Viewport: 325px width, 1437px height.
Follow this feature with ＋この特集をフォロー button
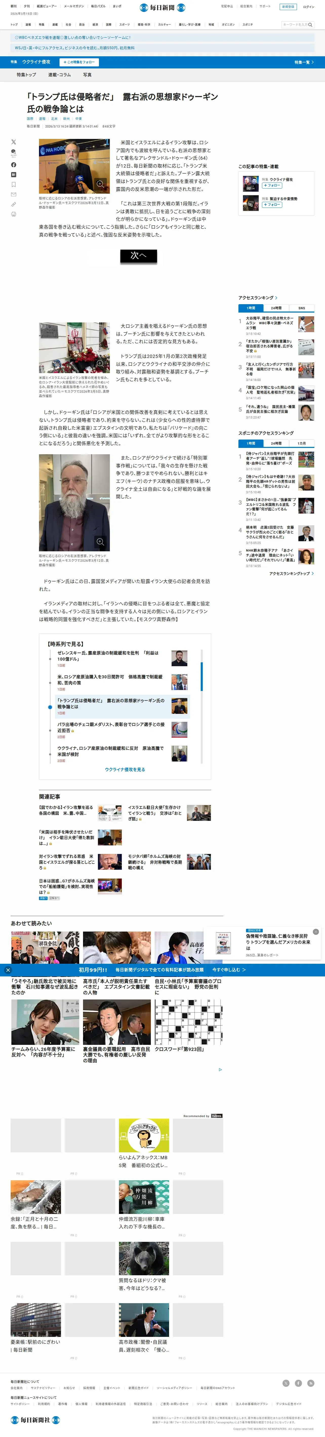coord(79,62)
